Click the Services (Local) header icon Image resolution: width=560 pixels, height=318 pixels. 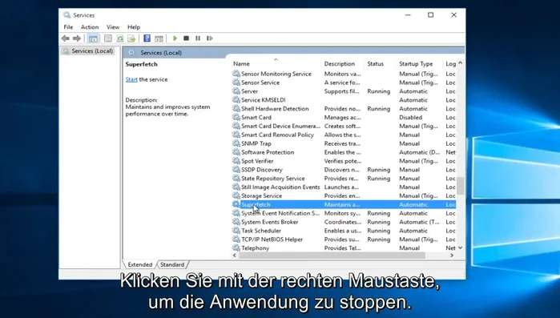coord(131,52)
